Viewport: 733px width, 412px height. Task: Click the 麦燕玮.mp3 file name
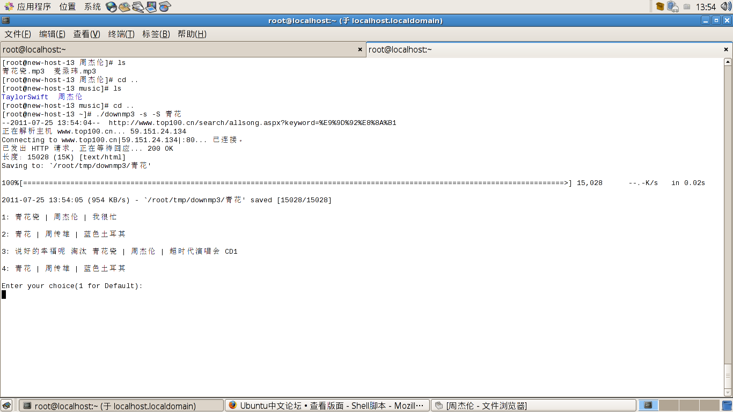coord(75,71)
